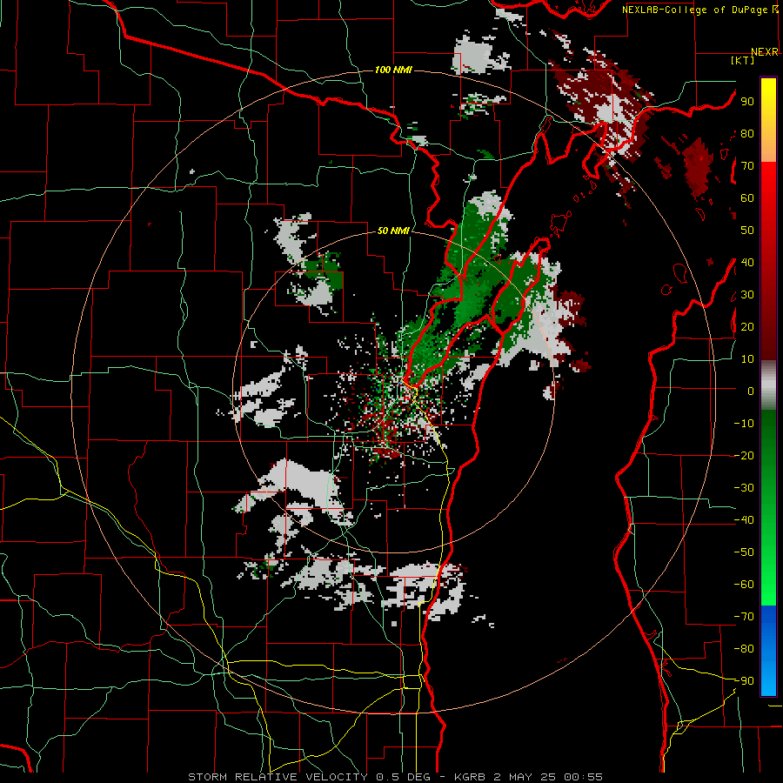Click the "[KT]" units label above the scale
The image size is (783, 783).
click(743, 60)
